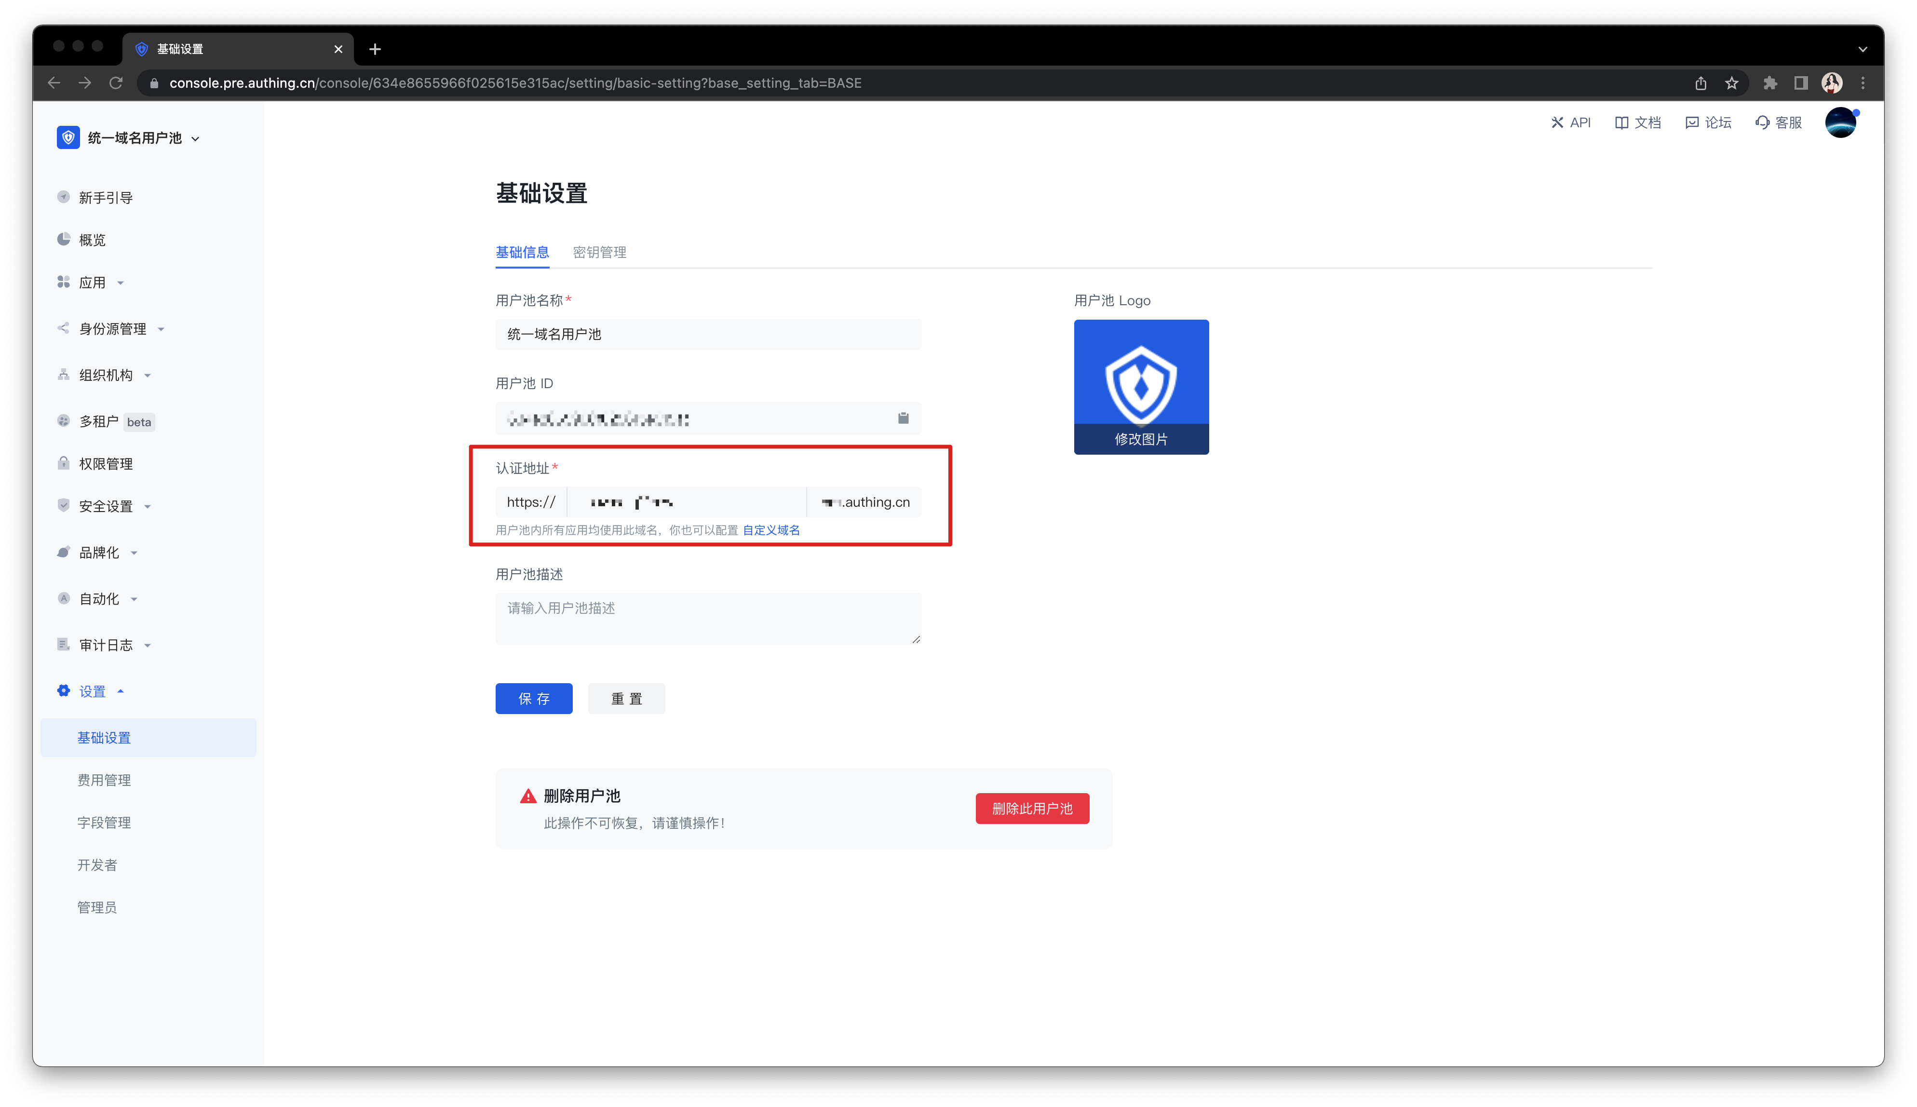Click the red 删除此用户池 button
This screenshot has height=1107, width=1917.
click(1031, 808)
